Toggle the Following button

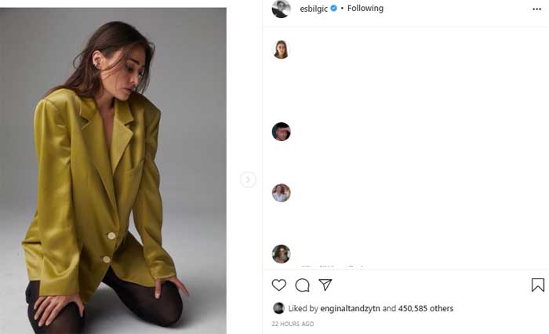(x=365, y=9)
